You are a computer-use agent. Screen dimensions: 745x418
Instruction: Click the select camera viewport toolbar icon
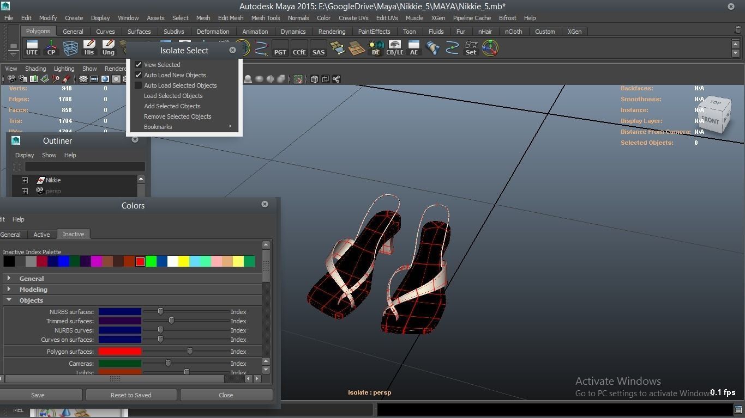(x=11, y=79)
